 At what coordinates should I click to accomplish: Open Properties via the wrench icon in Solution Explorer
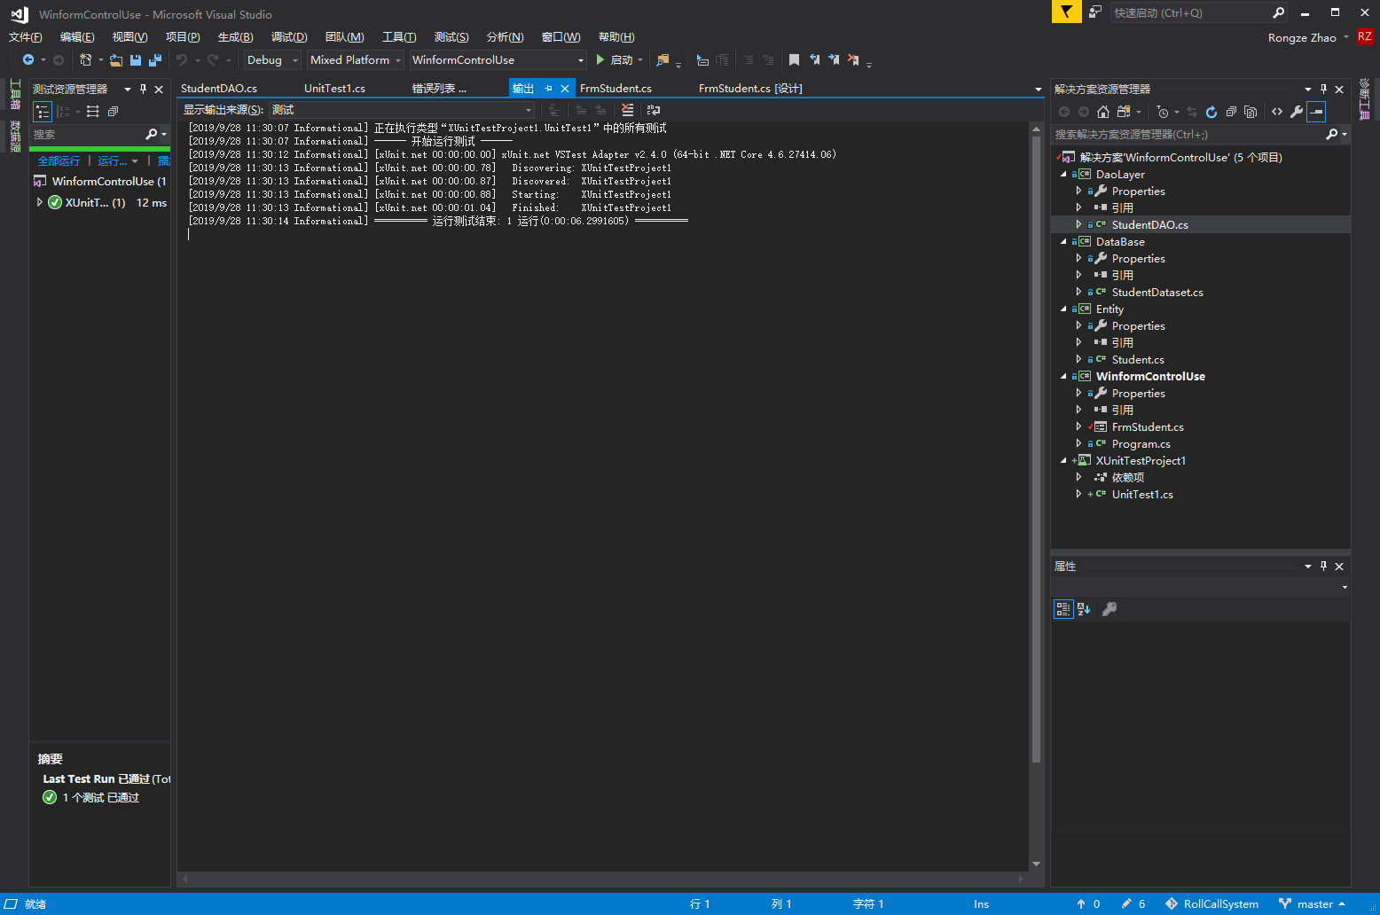(1297, 112)
